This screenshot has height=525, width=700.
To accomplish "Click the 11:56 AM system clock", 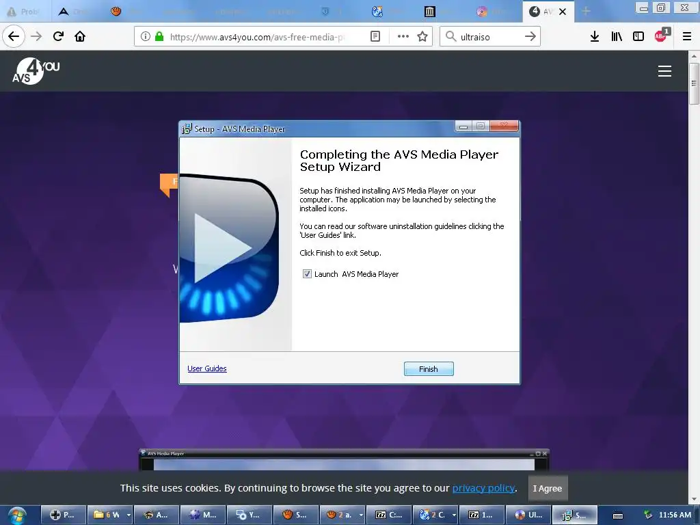I will (675, 515).
